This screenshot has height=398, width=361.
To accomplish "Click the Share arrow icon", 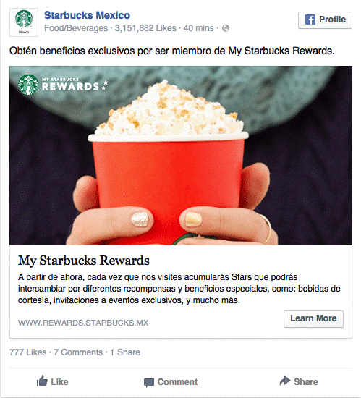I will 285,381.
